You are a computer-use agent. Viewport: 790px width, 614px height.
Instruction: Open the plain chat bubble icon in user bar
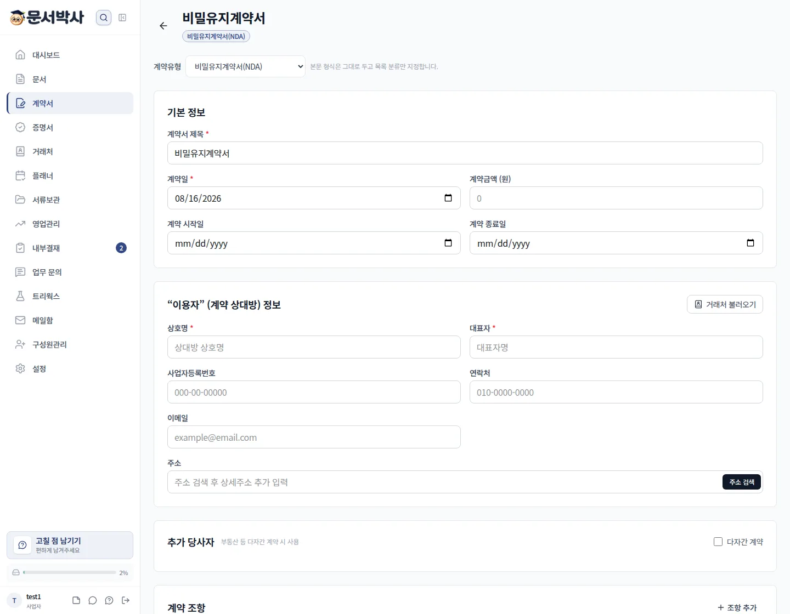pyautogui.click(x=93, y=600)
